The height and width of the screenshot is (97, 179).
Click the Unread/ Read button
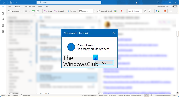105,11
